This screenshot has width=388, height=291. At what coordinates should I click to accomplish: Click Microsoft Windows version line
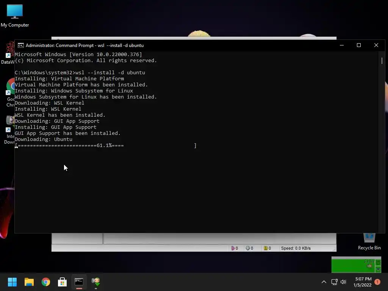(78, 55)
